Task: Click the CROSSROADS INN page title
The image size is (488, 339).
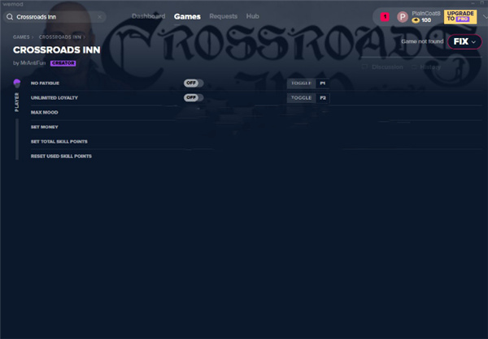Action: [57, 49]
